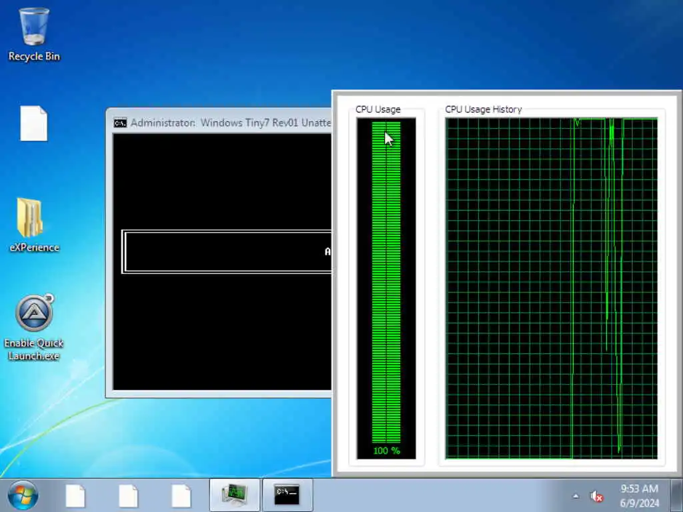Open the eXPerience folder icon
The height and width of the screenshot is (512, 683).
[x=34, y=225]
